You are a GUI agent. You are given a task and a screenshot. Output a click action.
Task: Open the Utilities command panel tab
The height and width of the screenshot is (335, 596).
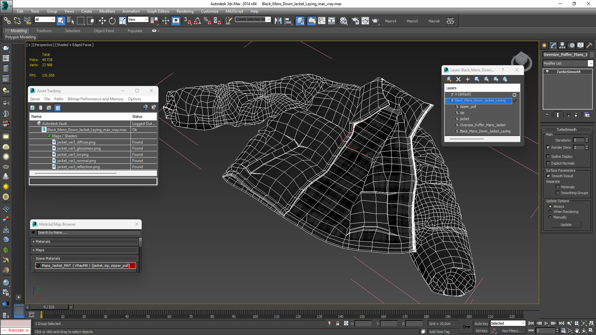coord(589,45)
